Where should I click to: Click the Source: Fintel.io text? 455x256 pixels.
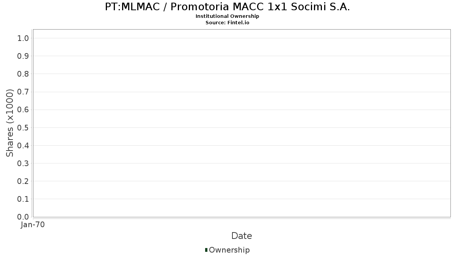pos(227,23)
